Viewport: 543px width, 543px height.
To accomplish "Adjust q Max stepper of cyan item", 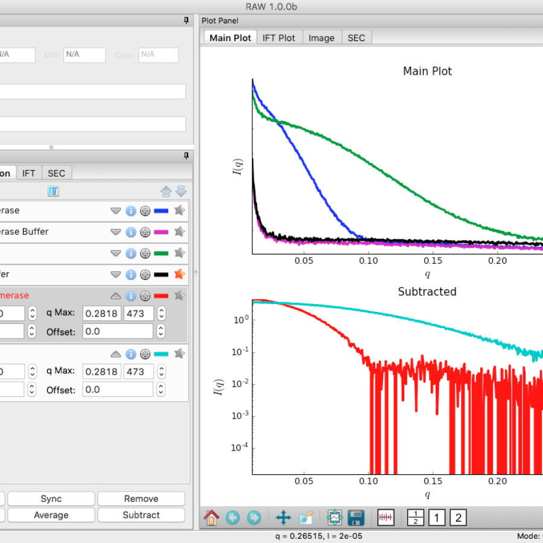I will (x=161, y=372).
